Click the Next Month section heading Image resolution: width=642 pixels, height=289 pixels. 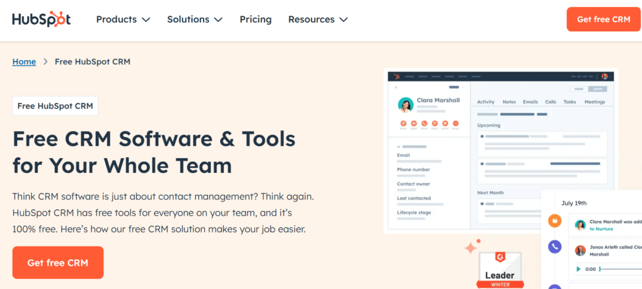pos(490,192)
